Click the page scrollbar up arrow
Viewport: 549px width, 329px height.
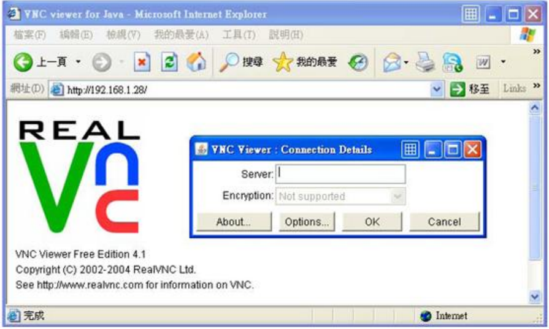click(535, 108)
